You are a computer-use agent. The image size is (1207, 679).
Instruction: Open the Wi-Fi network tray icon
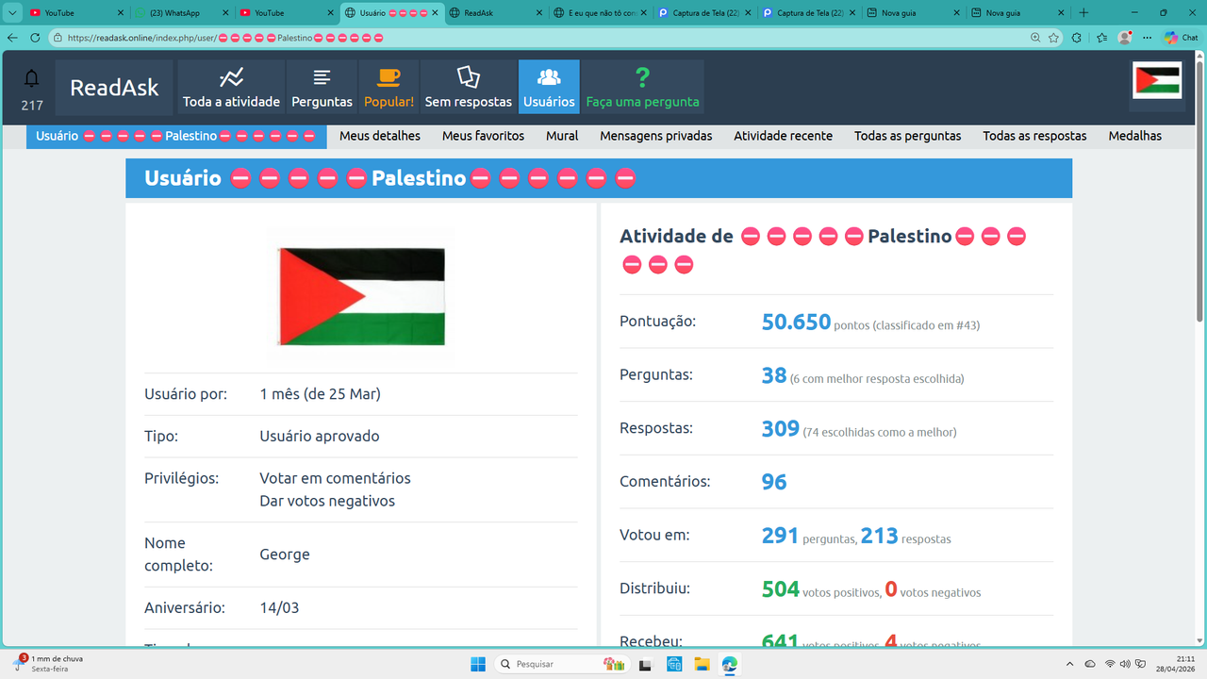[x=1110, y=664]
